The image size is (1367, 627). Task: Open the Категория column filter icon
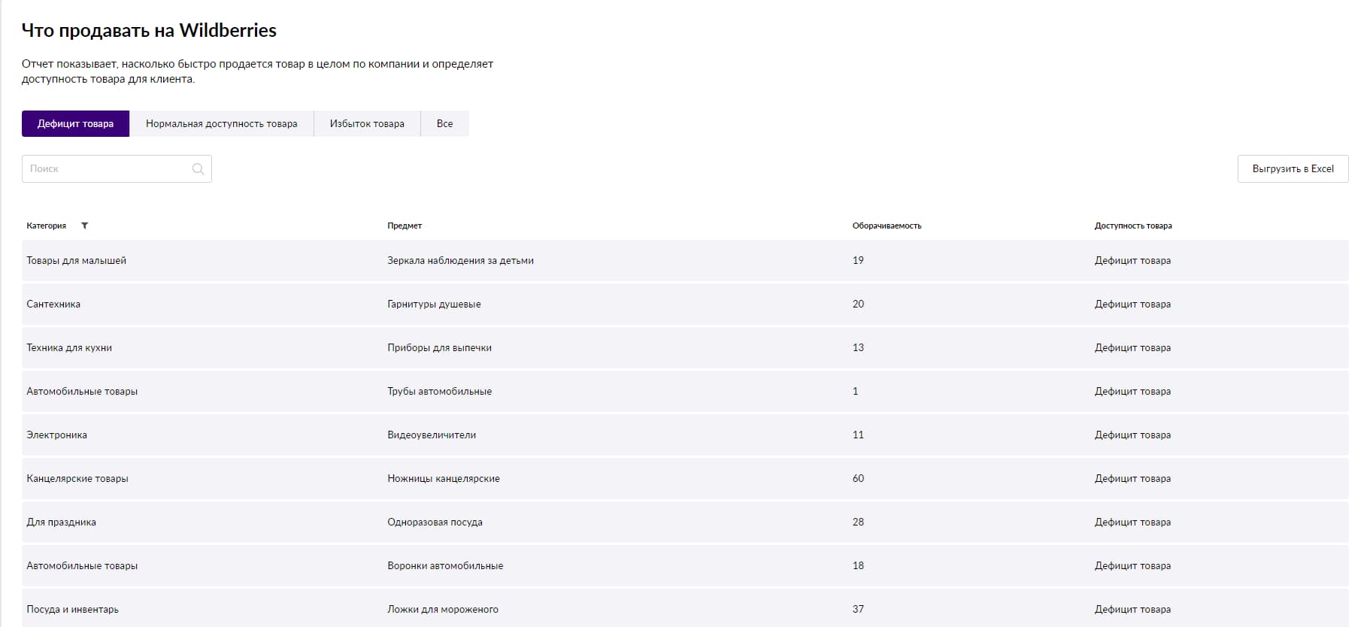[84, 226]
